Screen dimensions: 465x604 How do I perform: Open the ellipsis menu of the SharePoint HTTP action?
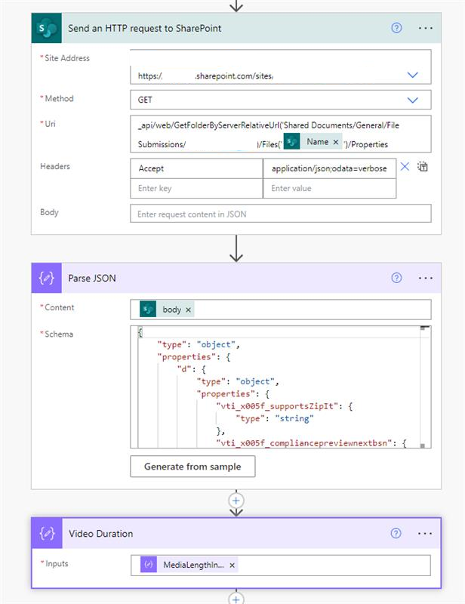pyautogui.click(x=425, y=28)
